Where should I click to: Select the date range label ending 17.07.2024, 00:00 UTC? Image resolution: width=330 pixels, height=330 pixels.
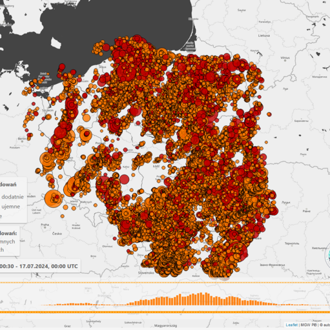[39, 266]
